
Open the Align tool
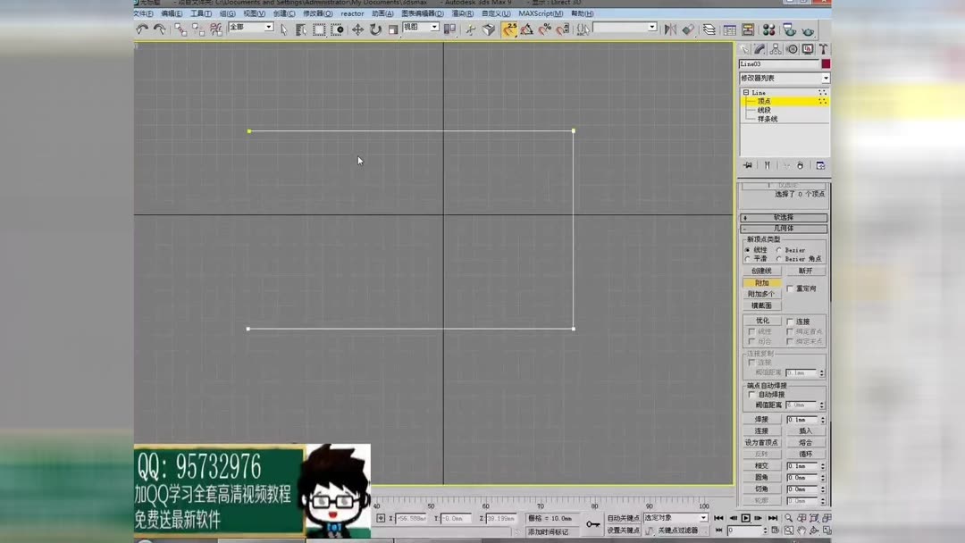pos(687,29)
